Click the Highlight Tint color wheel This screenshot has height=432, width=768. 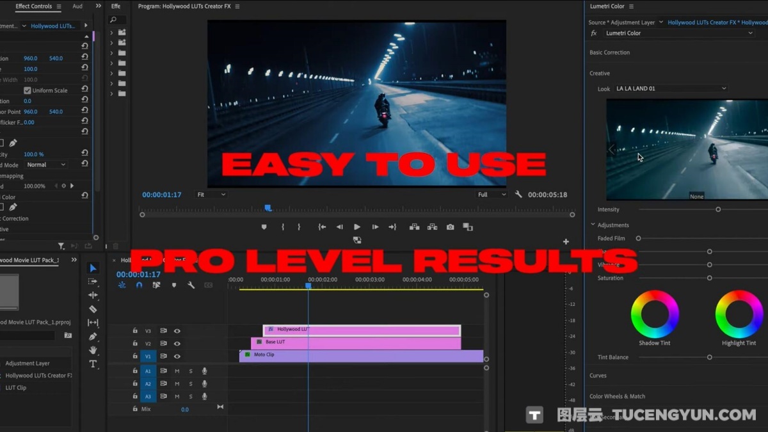coord(739,314)
